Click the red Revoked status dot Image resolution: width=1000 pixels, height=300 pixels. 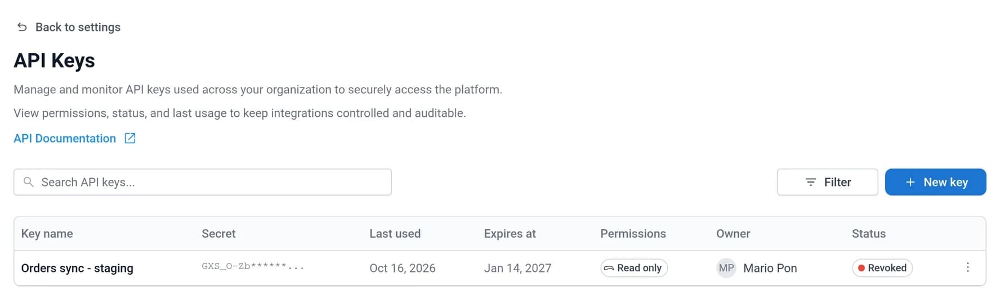click(x=861, y=268)
